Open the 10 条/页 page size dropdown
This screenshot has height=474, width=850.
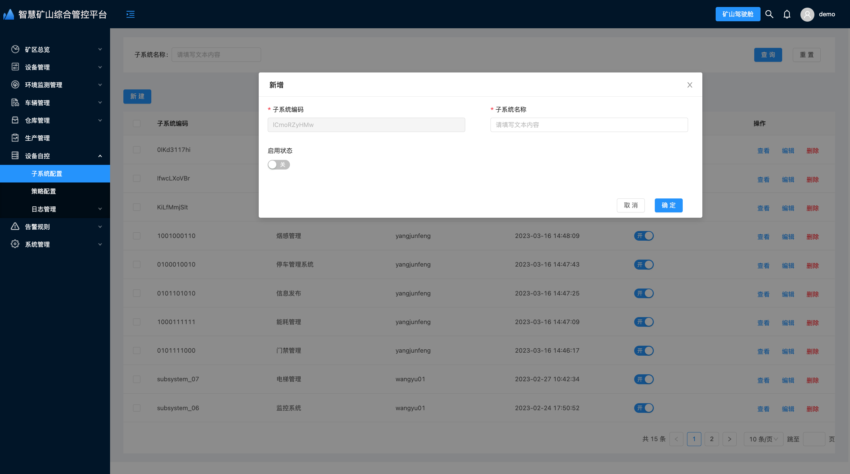[x=763, y=439]
